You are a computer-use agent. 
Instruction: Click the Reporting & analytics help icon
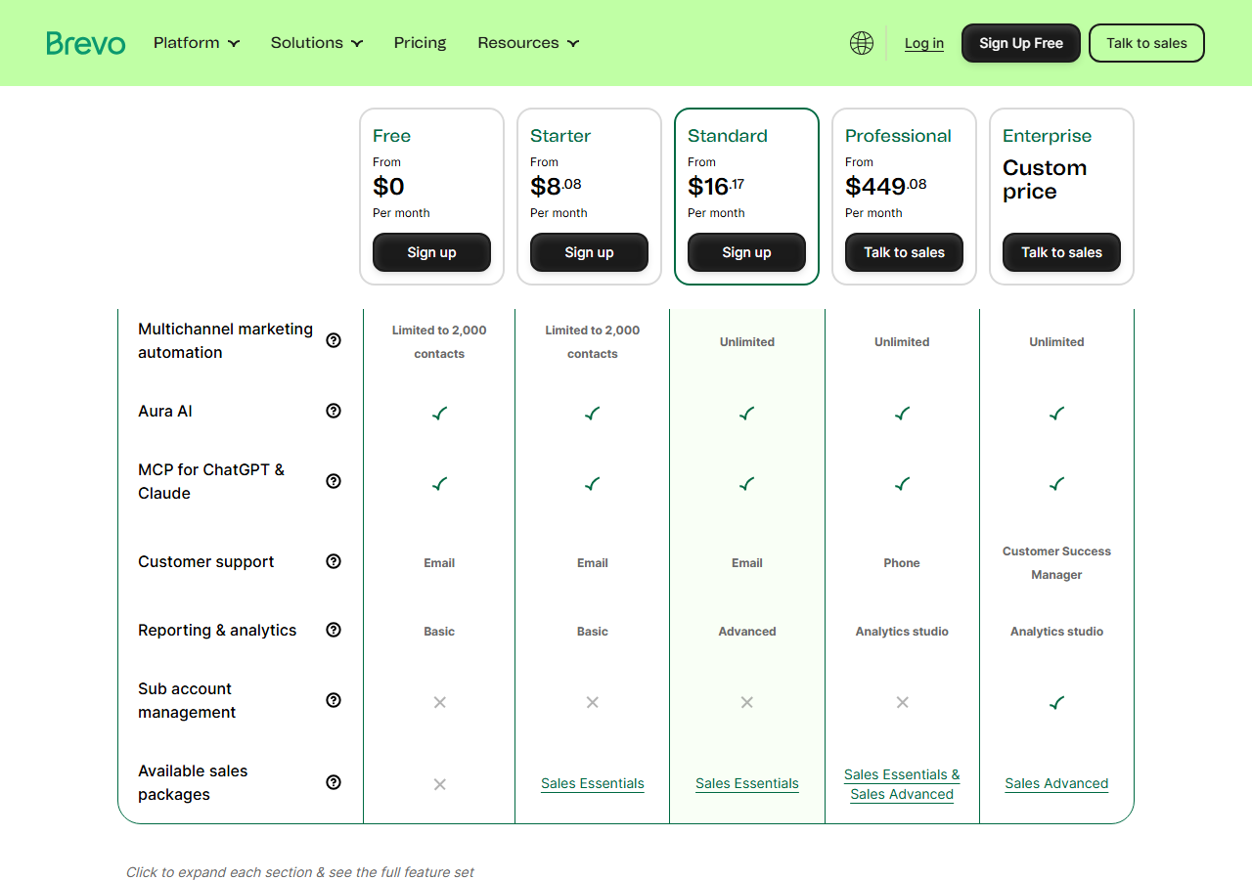coord(334,630)
